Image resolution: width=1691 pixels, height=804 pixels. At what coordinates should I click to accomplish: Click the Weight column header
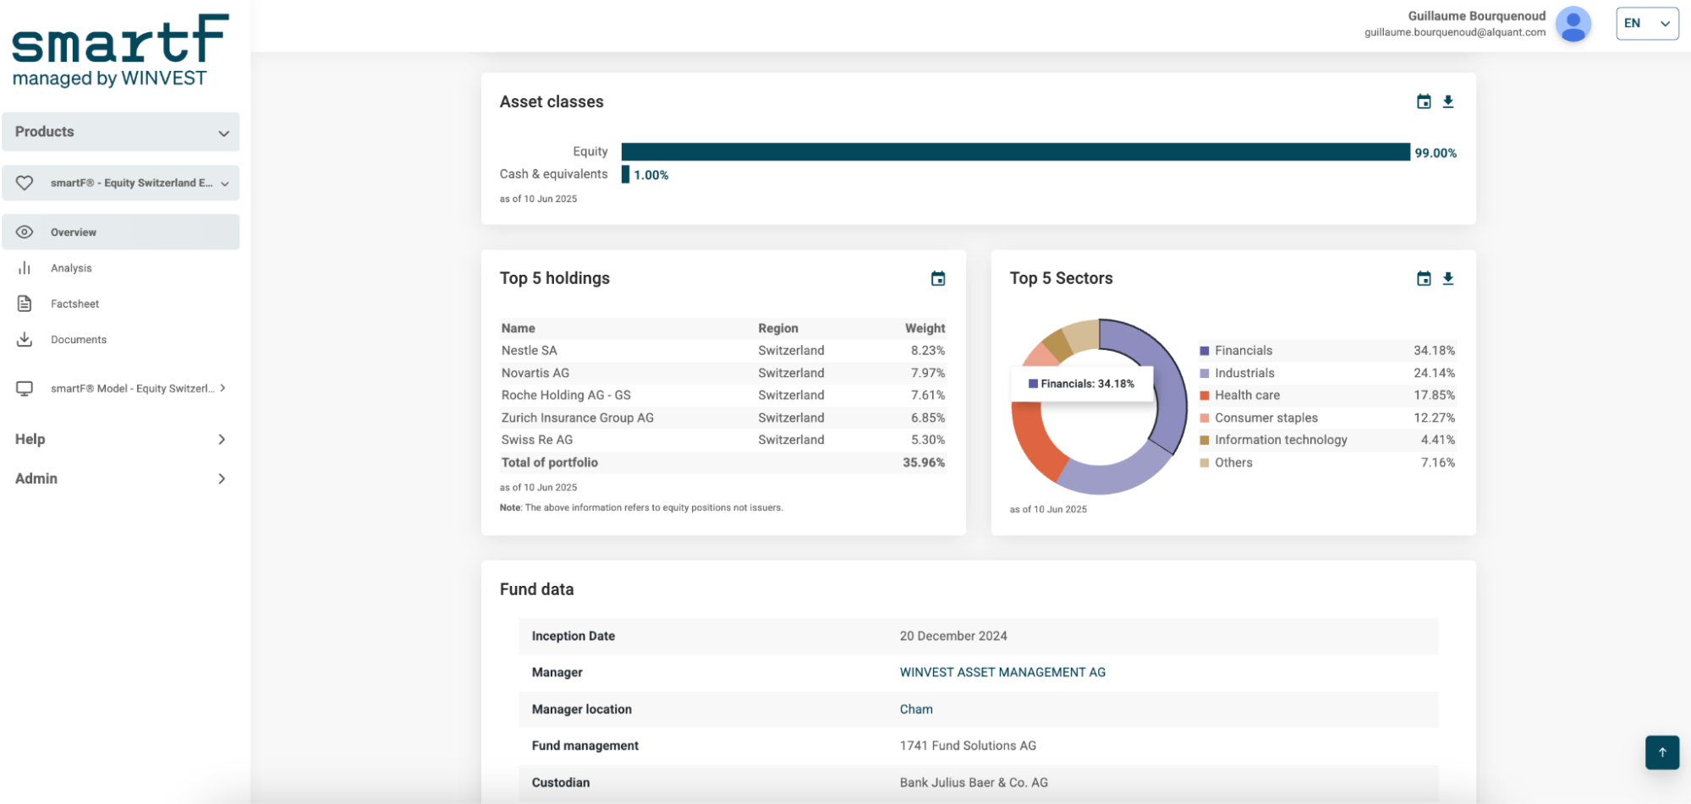925,328
